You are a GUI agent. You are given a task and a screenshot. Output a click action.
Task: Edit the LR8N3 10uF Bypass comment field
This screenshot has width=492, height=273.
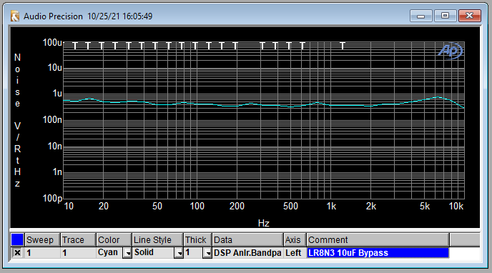click(378, 253)
